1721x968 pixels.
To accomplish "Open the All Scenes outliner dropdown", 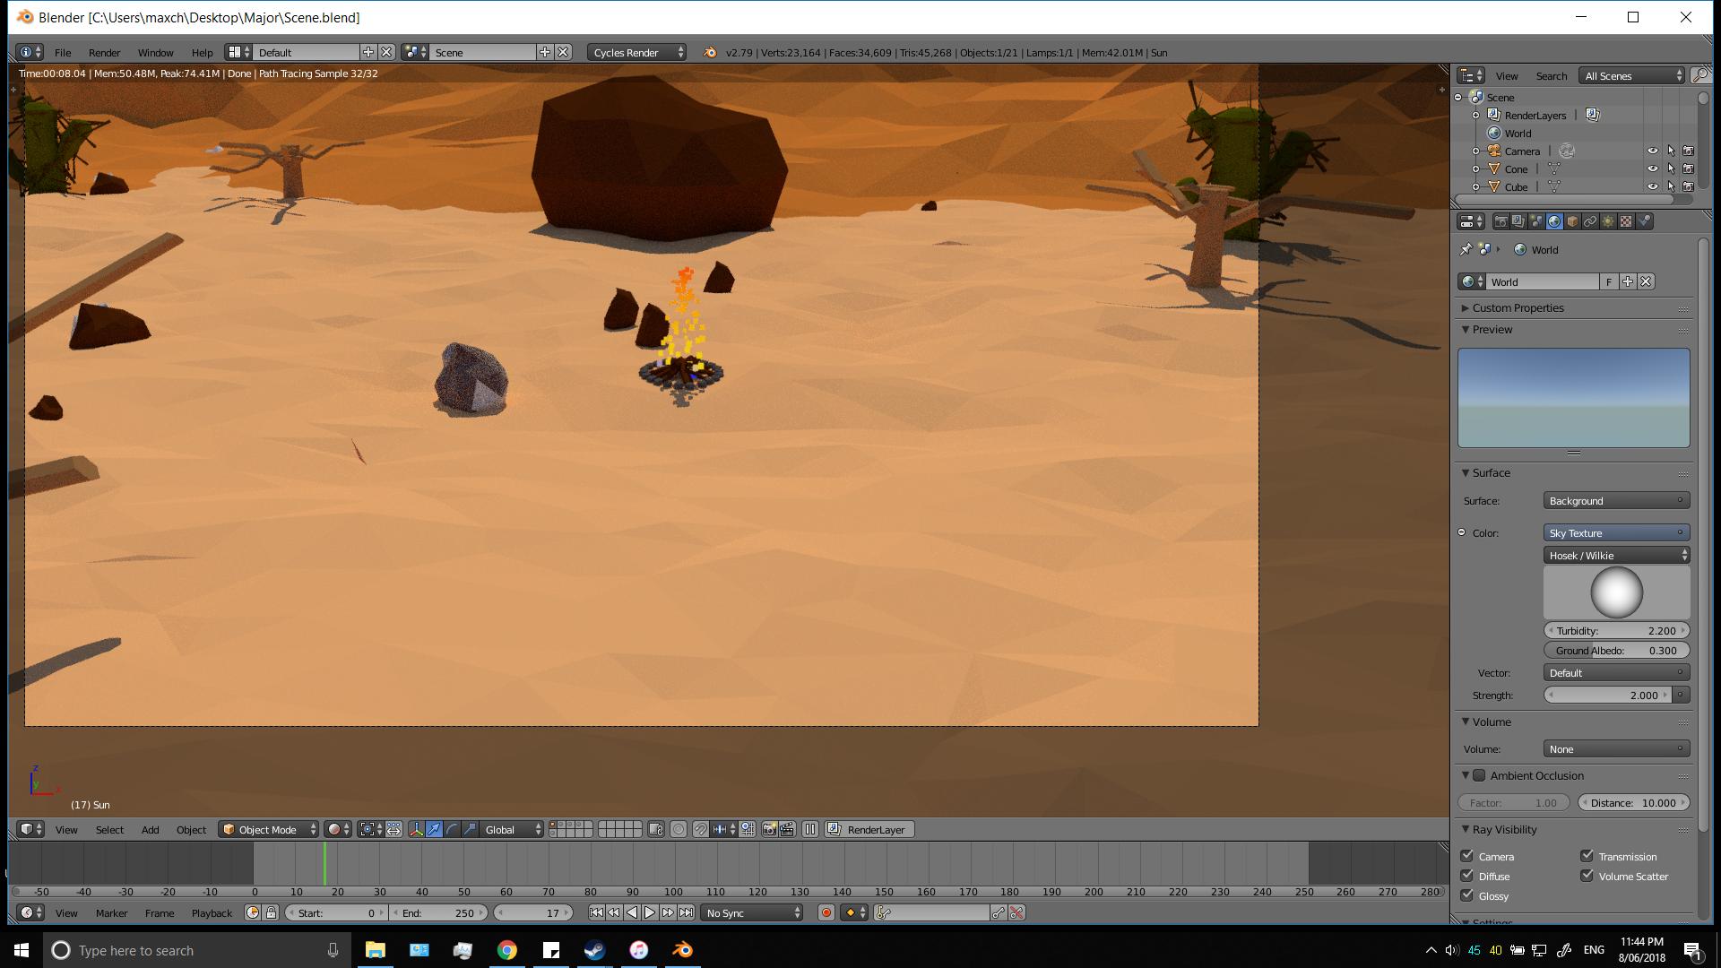I will (1632, 75).
